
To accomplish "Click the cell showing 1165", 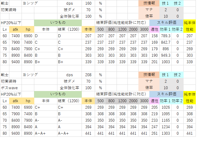I will 166,120.
